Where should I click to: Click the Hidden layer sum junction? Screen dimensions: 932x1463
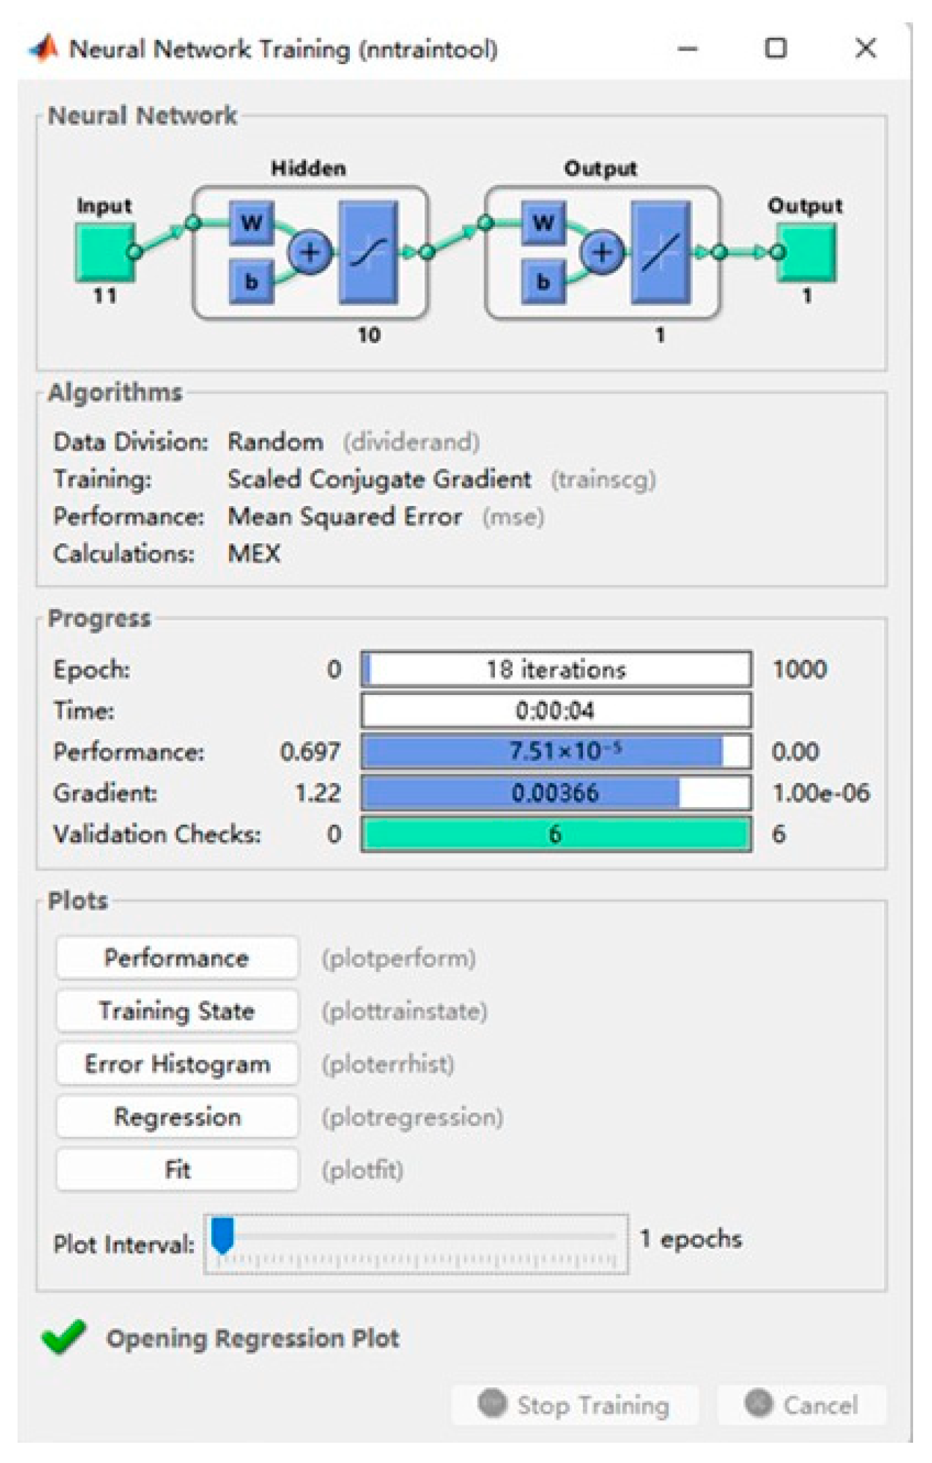pos(309,252)
